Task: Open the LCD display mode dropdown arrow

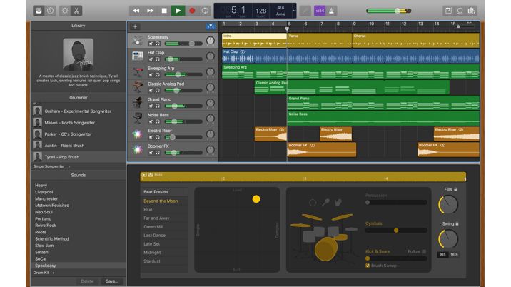Action: point(294,11)
